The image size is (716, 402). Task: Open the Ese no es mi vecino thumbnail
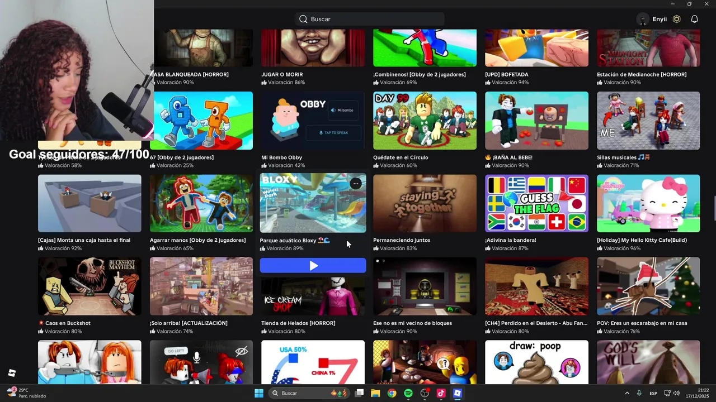click(x=425, y=286)
